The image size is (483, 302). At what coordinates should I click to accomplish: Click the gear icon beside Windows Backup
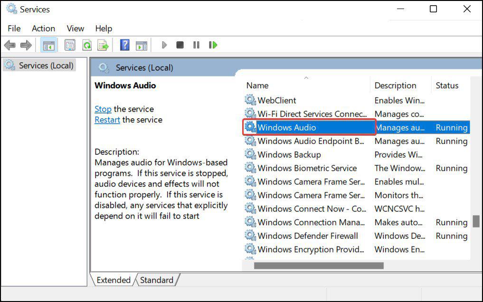(250, 154)
